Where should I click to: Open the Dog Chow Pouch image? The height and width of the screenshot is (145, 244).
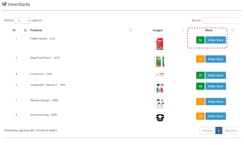point(160,61)
